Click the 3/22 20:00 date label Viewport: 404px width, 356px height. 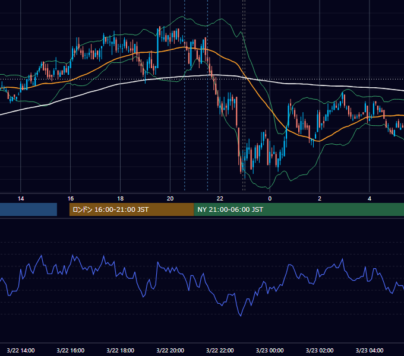pyautogui.click(x=170, y=350)
